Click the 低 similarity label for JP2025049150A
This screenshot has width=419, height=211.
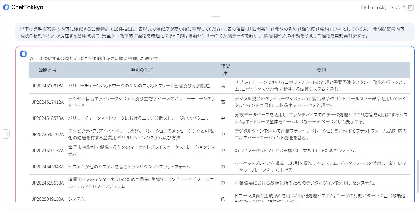(223, 199)
